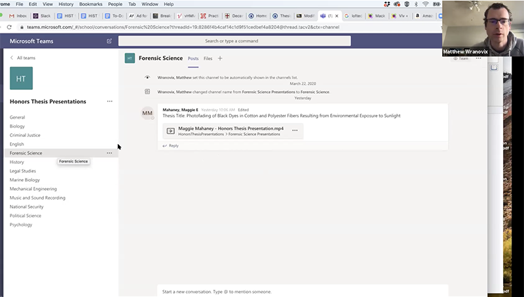Click the HT team avatar in sidebar
This screenshot has width=524, height=297.
pyautogui.click(x=21, y=78)
